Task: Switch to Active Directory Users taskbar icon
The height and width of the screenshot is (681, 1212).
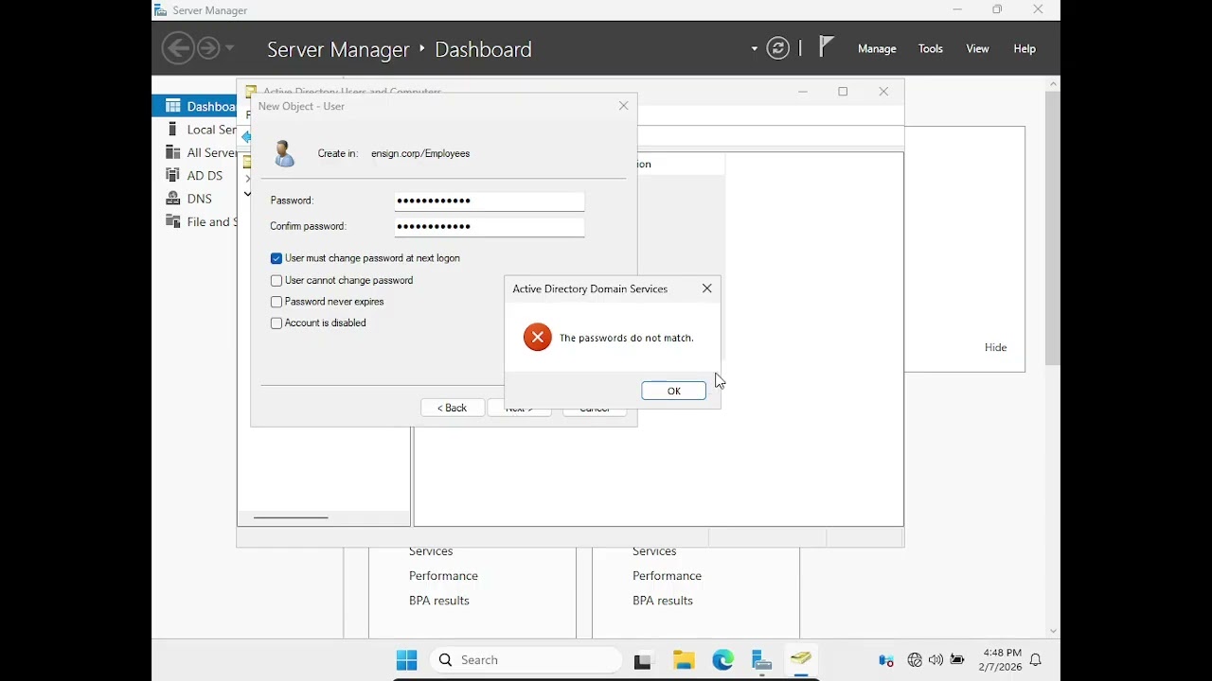Action: pyautogui.click(x=801, y=660)
